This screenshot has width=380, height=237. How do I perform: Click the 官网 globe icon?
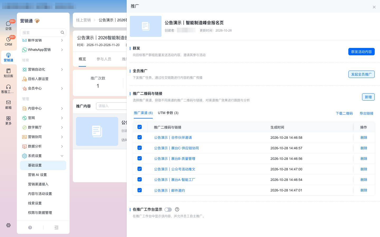pos(25,118)
